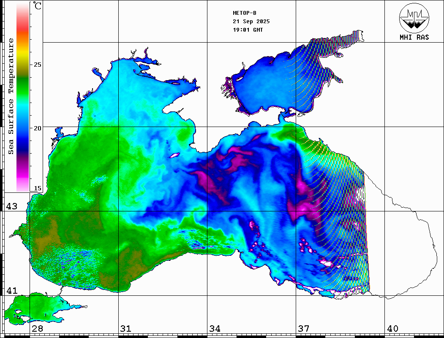Click the 20 degree tick label
Viewport: 444px width, 338px height.
[x=38, y=128]
